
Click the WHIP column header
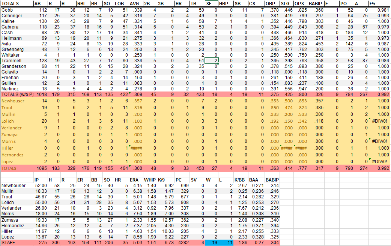(x=150, y=180)
